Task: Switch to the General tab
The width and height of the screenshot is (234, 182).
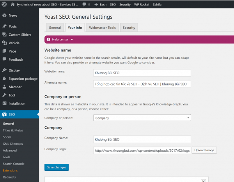Action: tap(55, 28)
